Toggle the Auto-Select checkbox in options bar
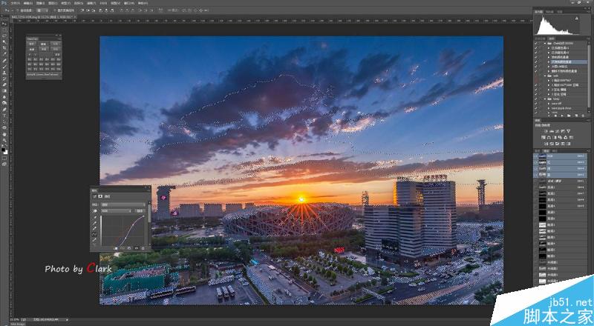This screenshot has width=594, height=326. tap(18, 10)
